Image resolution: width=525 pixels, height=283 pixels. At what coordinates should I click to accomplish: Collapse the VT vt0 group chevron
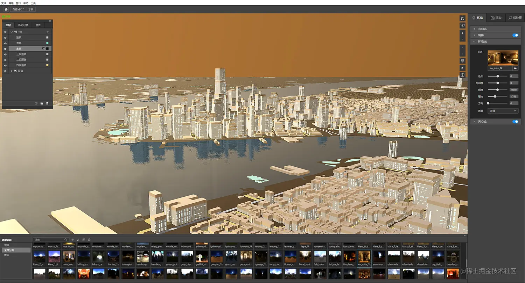12,32
